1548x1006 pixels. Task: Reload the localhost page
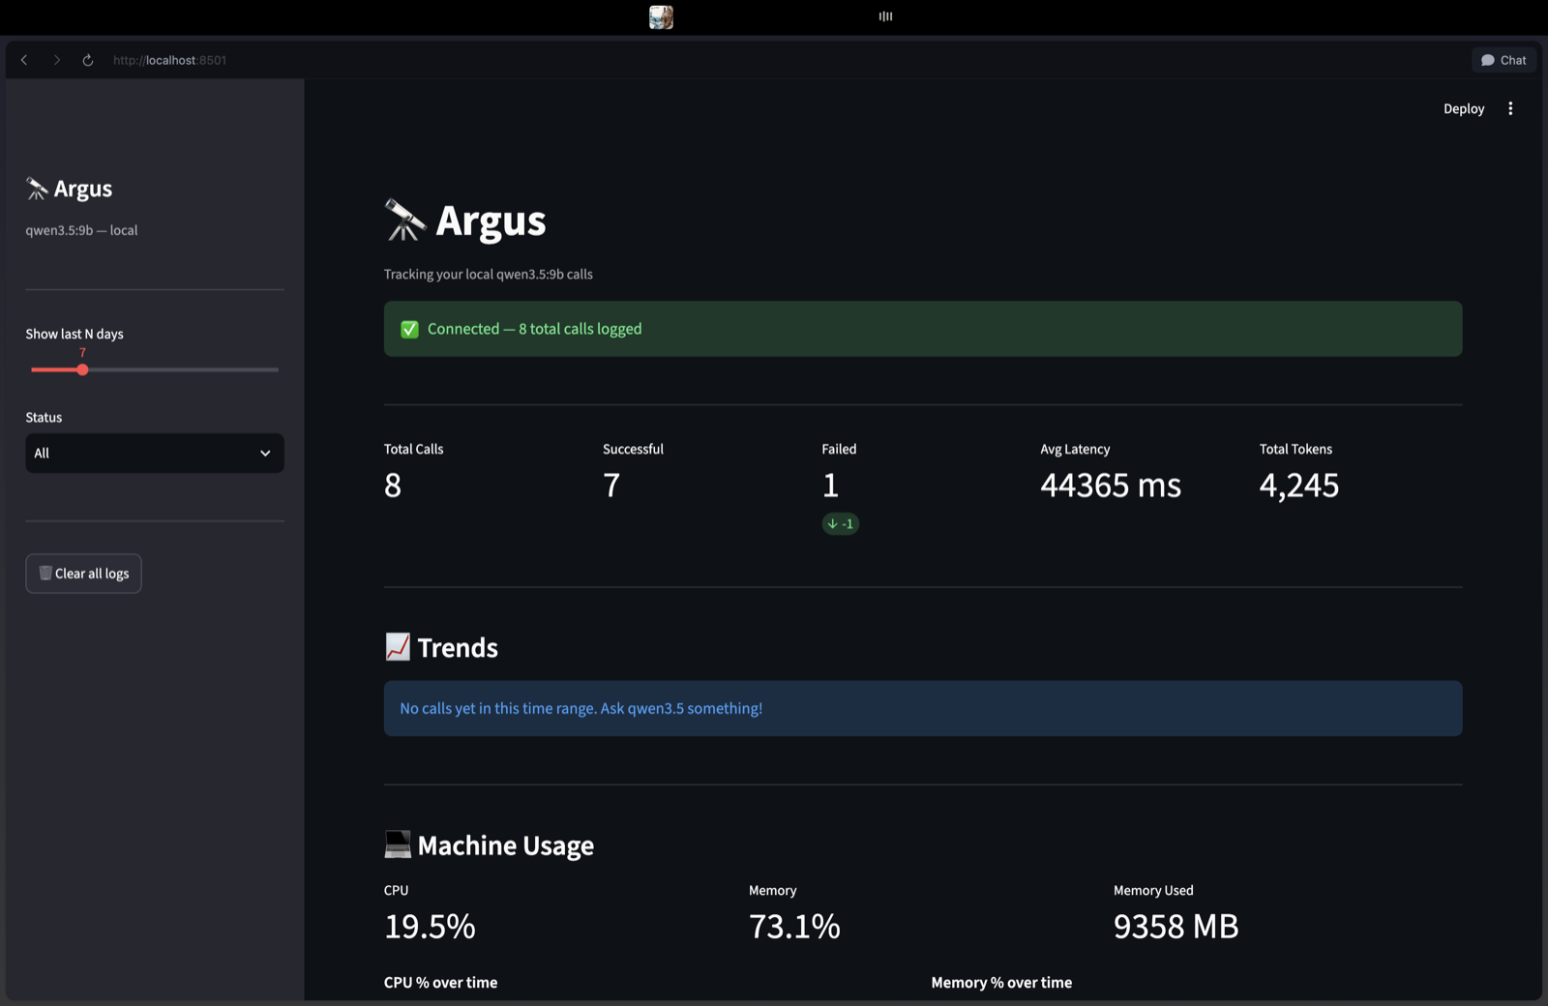[88, 60]
